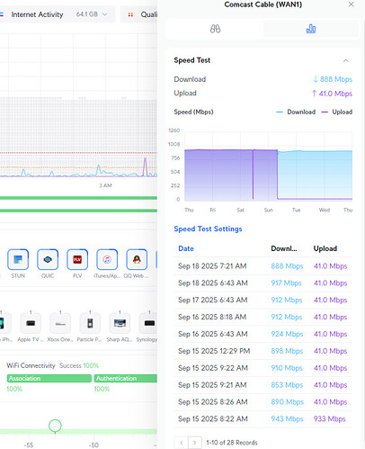The width and height of the screenshot is (365, 449).
Task: Select Sep 16 2025 6:43 AM record
Action: pyautogui.click(x=263, y=334)
